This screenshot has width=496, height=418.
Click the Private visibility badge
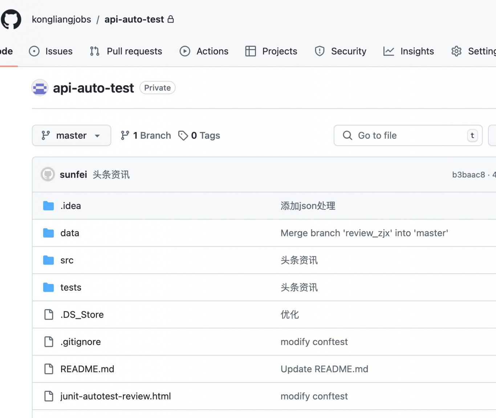pyautogui.click(x=158, y=88)
